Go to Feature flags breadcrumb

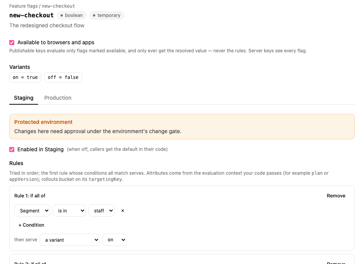click(24, 6)
